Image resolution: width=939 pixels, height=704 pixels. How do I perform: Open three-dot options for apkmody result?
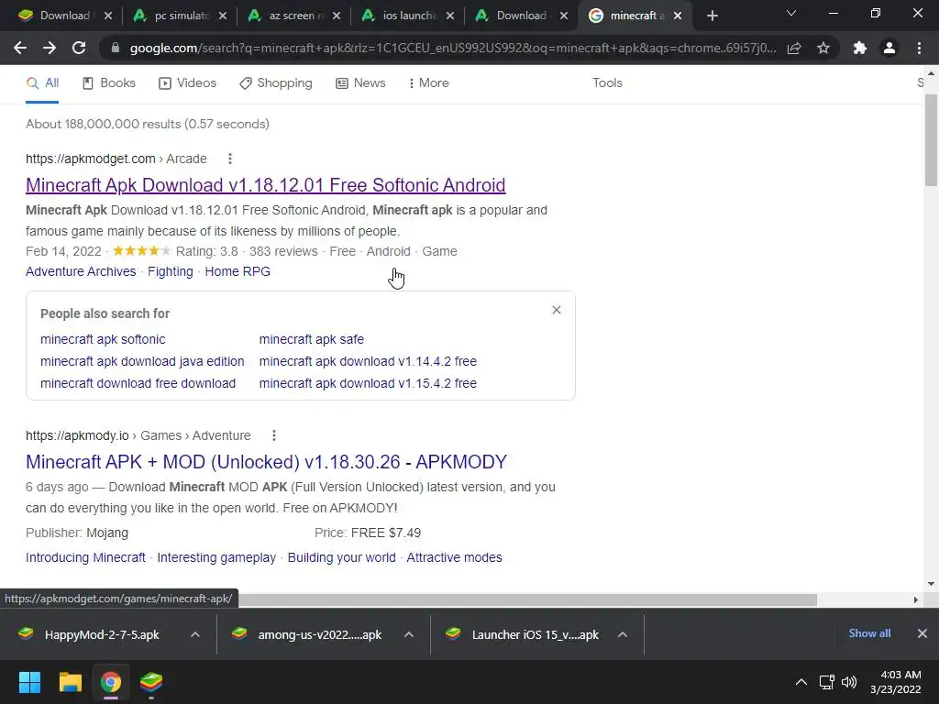(273, 435)
